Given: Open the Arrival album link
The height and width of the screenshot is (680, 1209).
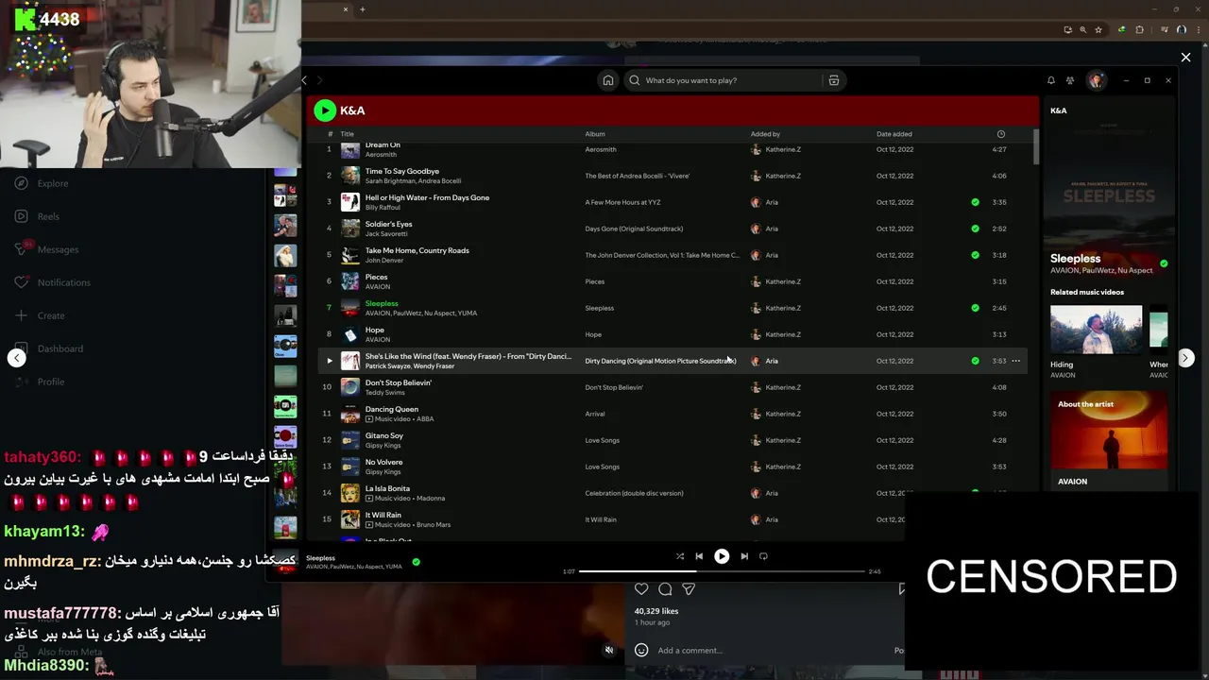Looking at the screenshot, I should tap(595, 414).
